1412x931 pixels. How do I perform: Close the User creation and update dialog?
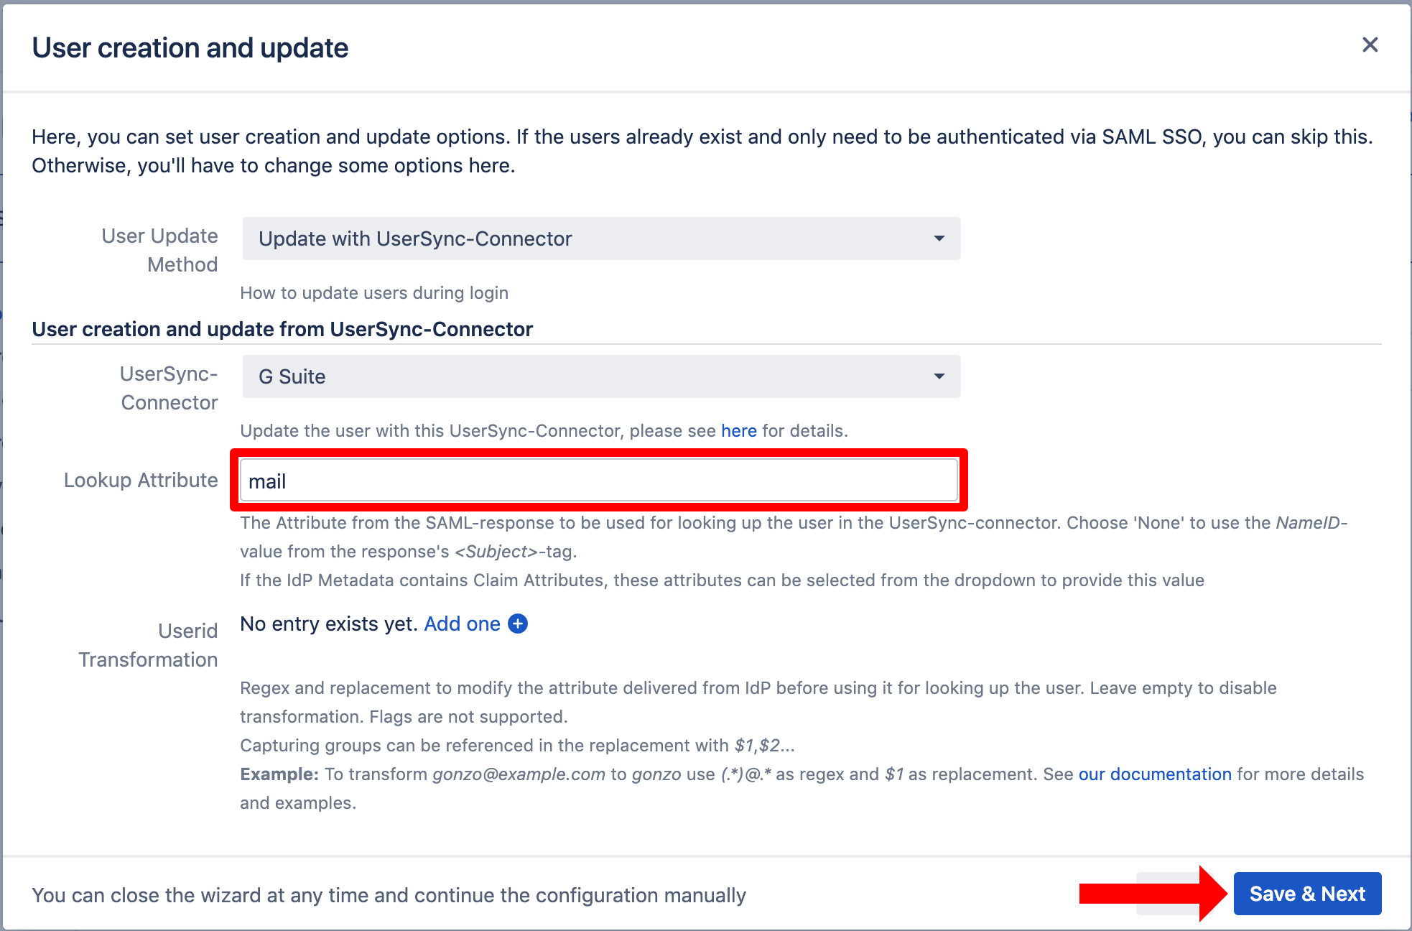coord(1370,45)
